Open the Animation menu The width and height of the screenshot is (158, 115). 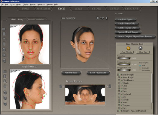(x=41, y=4)
